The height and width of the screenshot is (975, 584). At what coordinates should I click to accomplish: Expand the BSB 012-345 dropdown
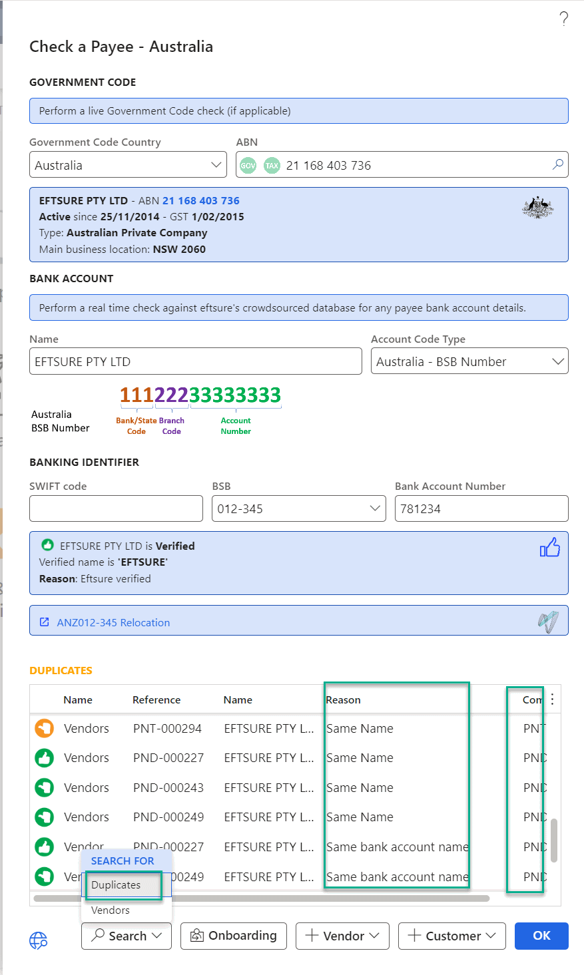click(299, 508)
